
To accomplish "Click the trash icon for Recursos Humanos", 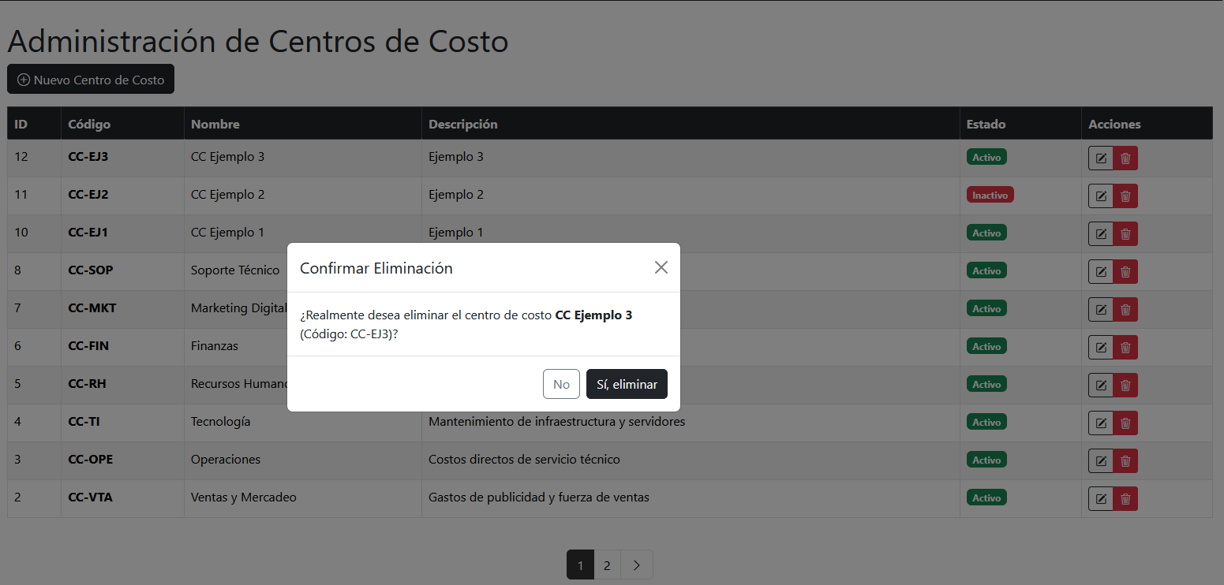I will coord(1125,384).
